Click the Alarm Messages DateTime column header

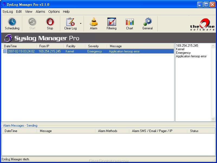[x=20, y=131]
